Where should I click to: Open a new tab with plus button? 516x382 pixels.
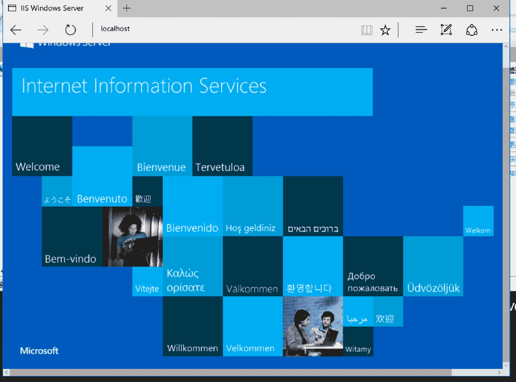point(126,8)
